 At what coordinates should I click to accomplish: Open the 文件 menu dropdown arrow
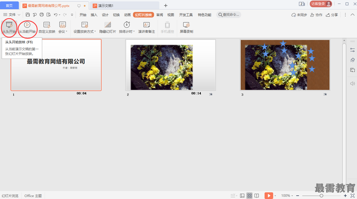(x=19, y=15)
